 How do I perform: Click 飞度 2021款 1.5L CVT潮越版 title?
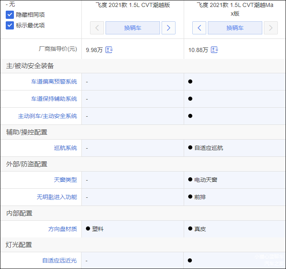[x=133, y=5]
